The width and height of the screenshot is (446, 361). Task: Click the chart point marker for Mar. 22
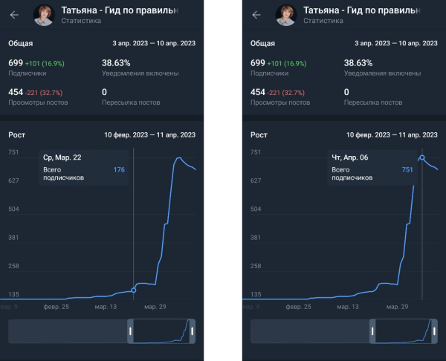pyautogui.click(x=133, y=290)
